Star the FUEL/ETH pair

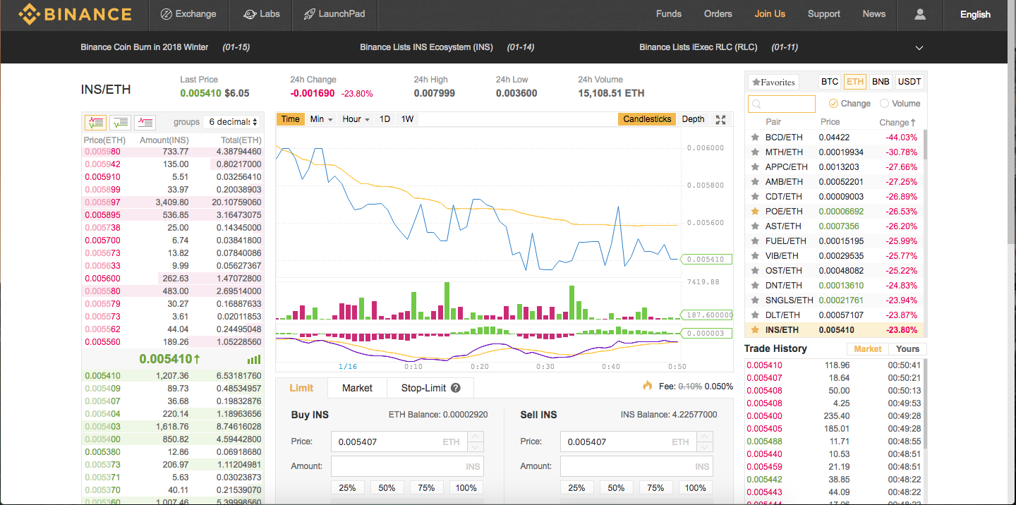click(755, 241)
